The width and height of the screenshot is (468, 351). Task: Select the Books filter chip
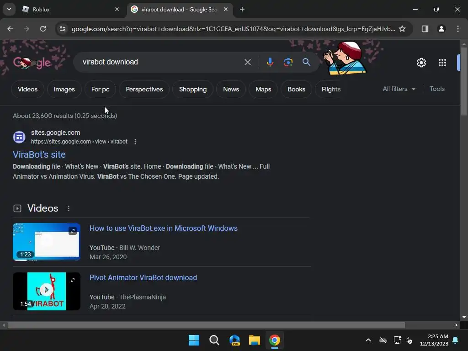pyautogui.click(x=296, y=89)
